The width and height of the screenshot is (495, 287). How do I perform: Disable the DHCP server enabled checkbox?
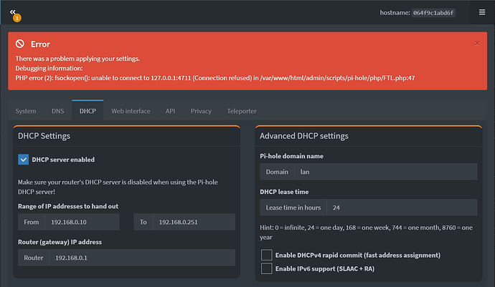pos(24,160)
